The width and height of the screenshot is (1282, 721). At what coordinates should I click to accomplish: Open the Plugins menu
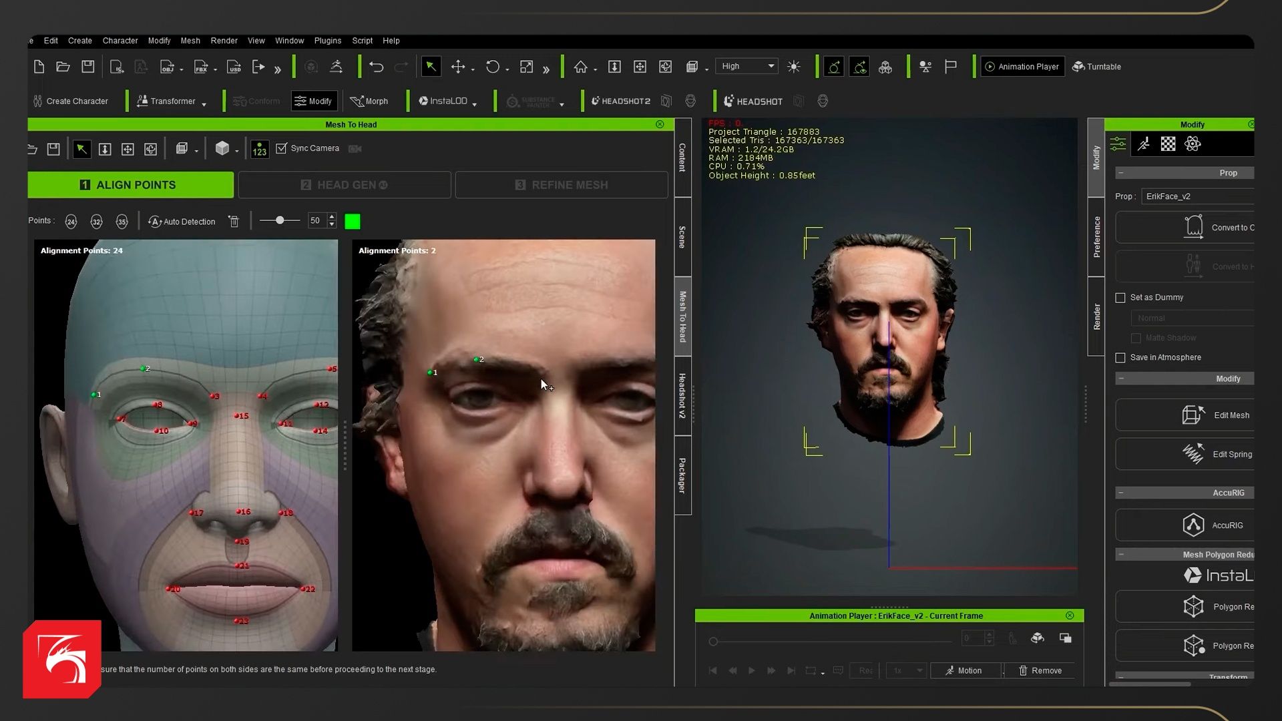coord(327,41)
